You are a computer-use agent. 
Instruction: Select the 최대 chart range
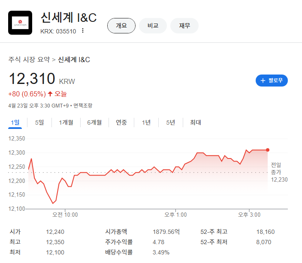coord(196,123)
